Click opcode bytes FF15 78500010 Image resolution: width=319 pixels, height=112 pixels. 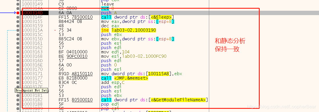(x=76, y=17)
